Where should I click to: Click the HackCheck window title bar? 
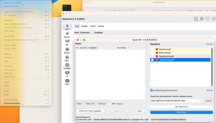(149, 2)
